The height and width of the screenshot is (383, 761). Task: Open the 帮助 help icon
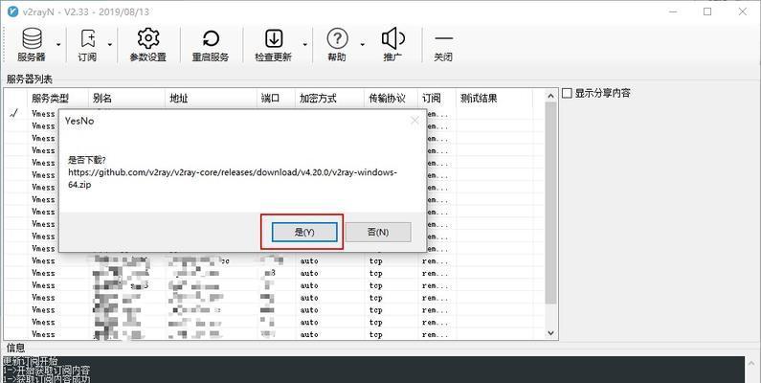(x=337, y=44)
